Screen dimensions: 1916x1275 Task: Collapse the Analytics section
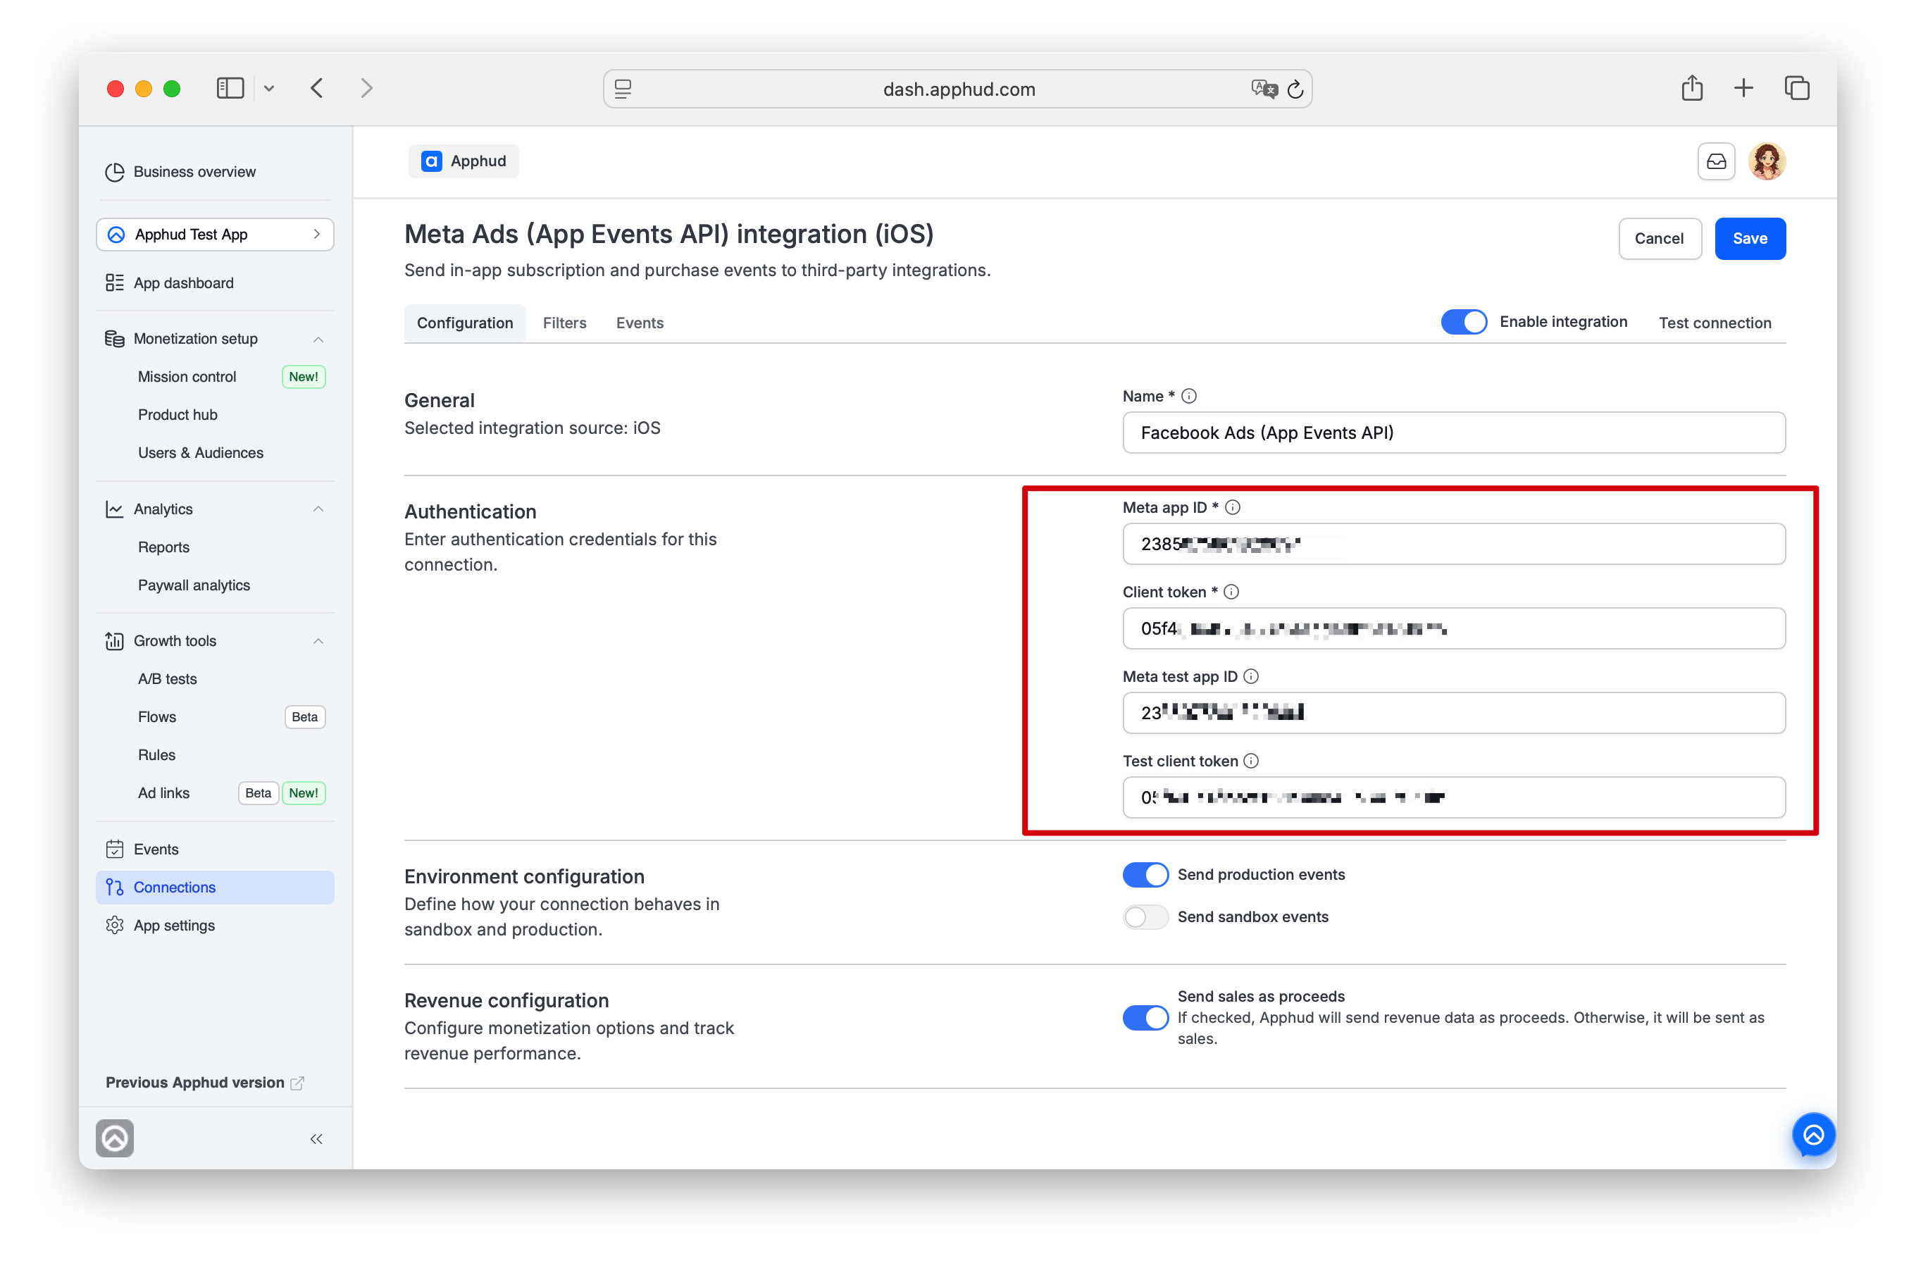[318, 509]
